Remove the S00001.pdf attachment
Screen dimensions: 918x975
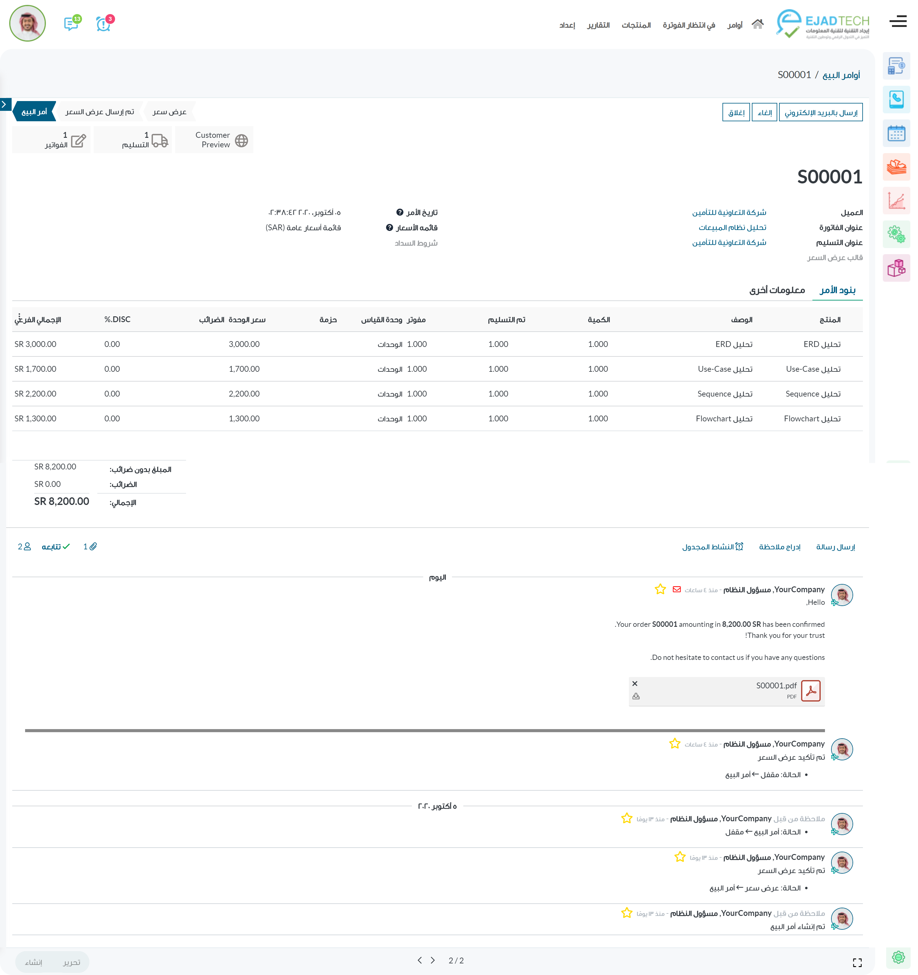click(x=635, y=683)
